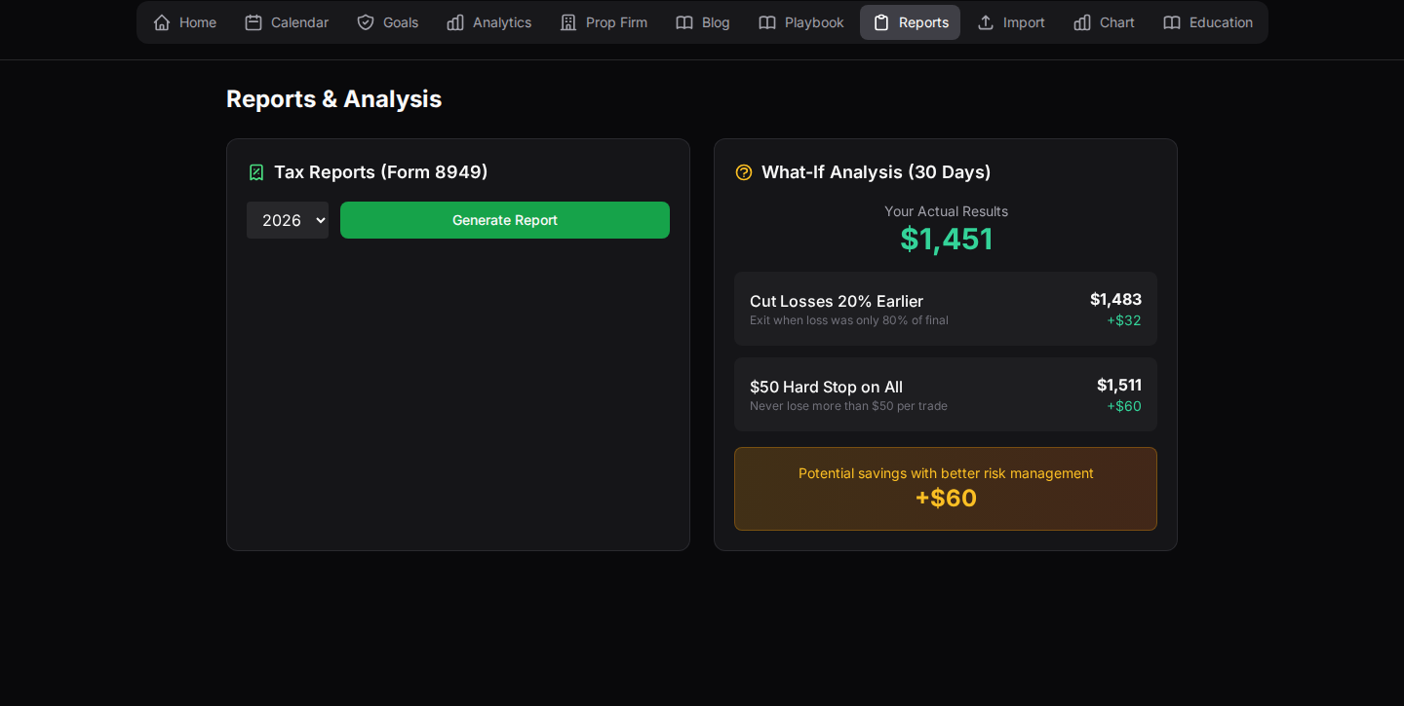Click the Goals shield icon

pos(366,22)
